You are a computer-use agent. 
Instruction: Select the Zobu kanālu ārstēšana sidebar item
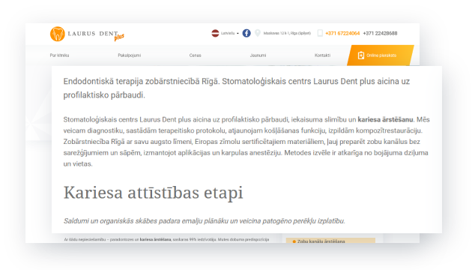pyautogui.click(x=330, y=241)
